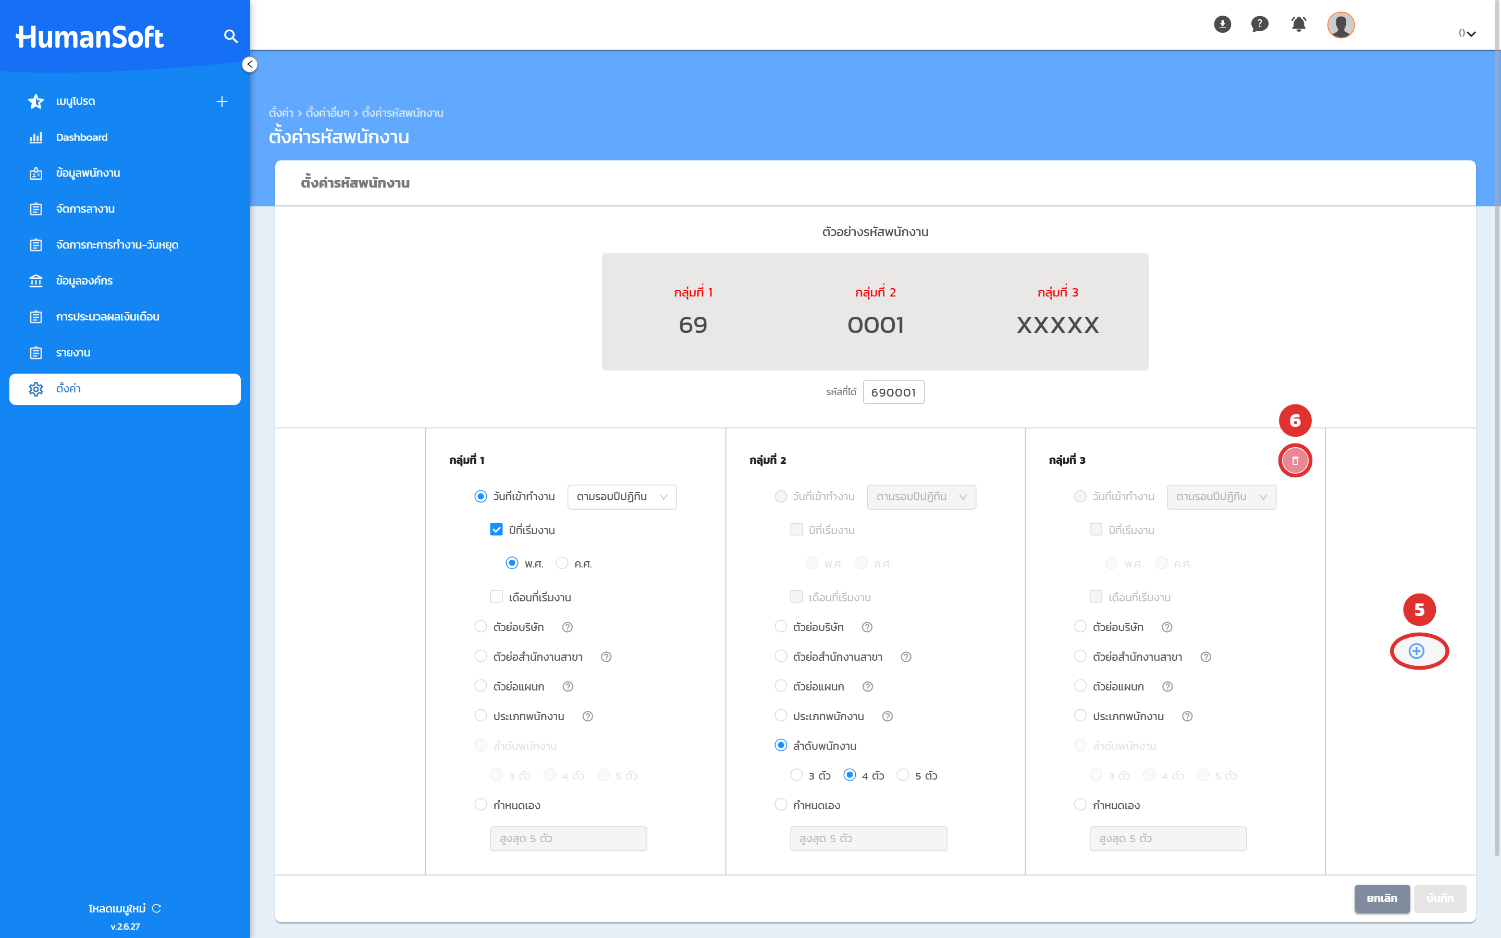Click the user avatar picture

coord(1340,25)
